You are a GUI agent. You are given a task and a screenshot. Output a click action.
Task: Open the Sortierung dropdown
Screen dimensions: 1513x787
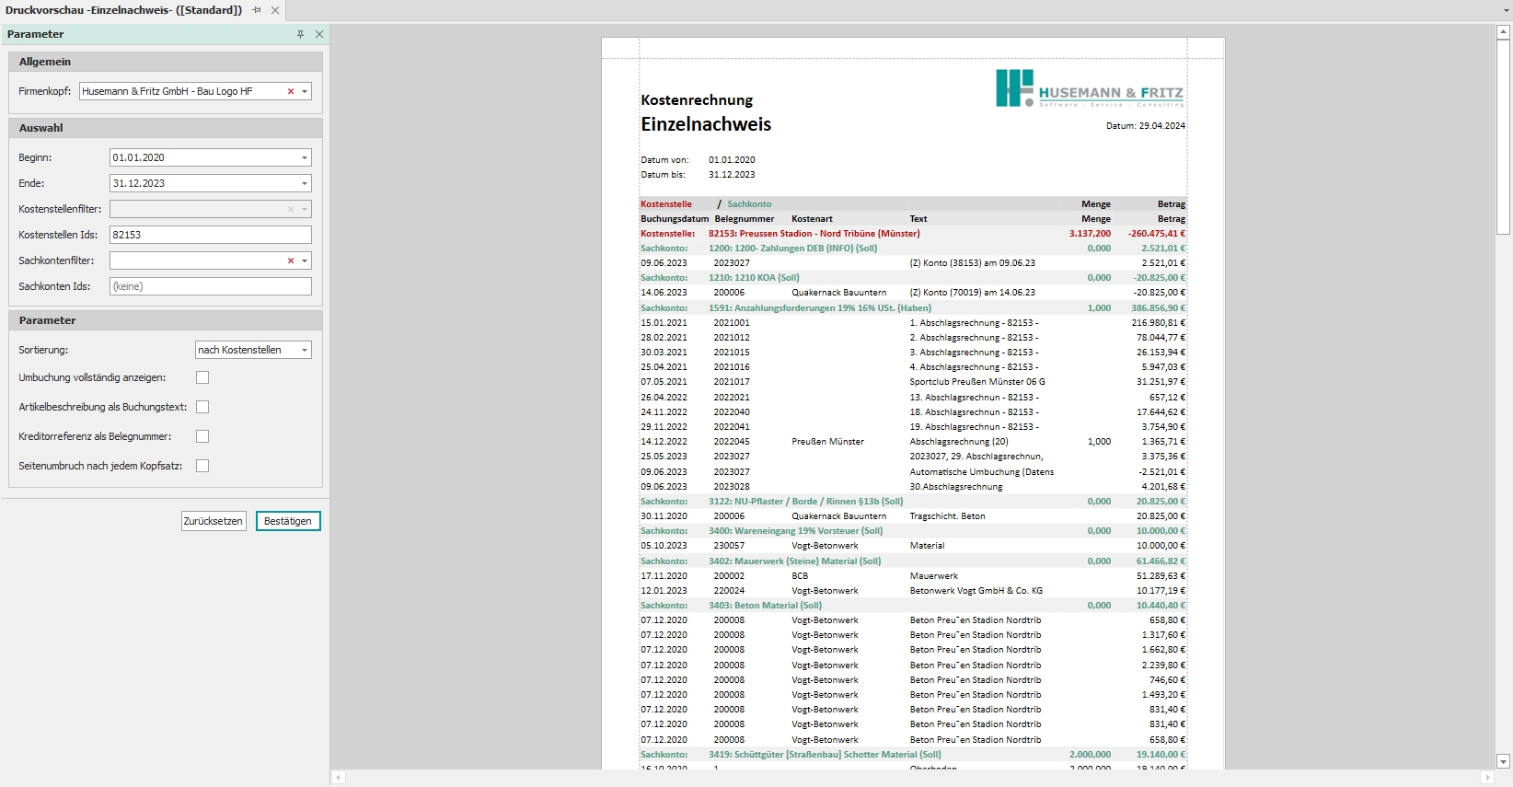click(x=305, y=350)
